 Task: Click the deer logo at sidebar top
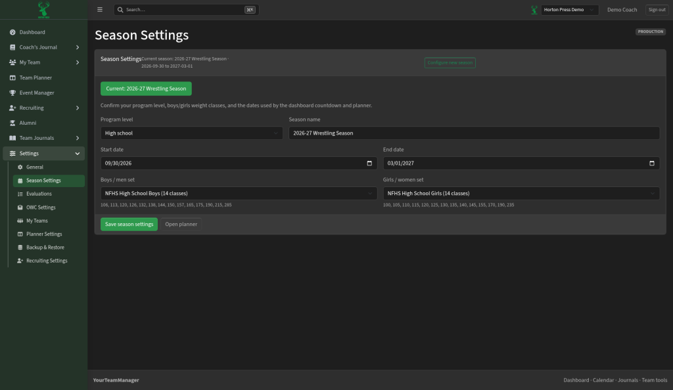(x=43, y=9)
